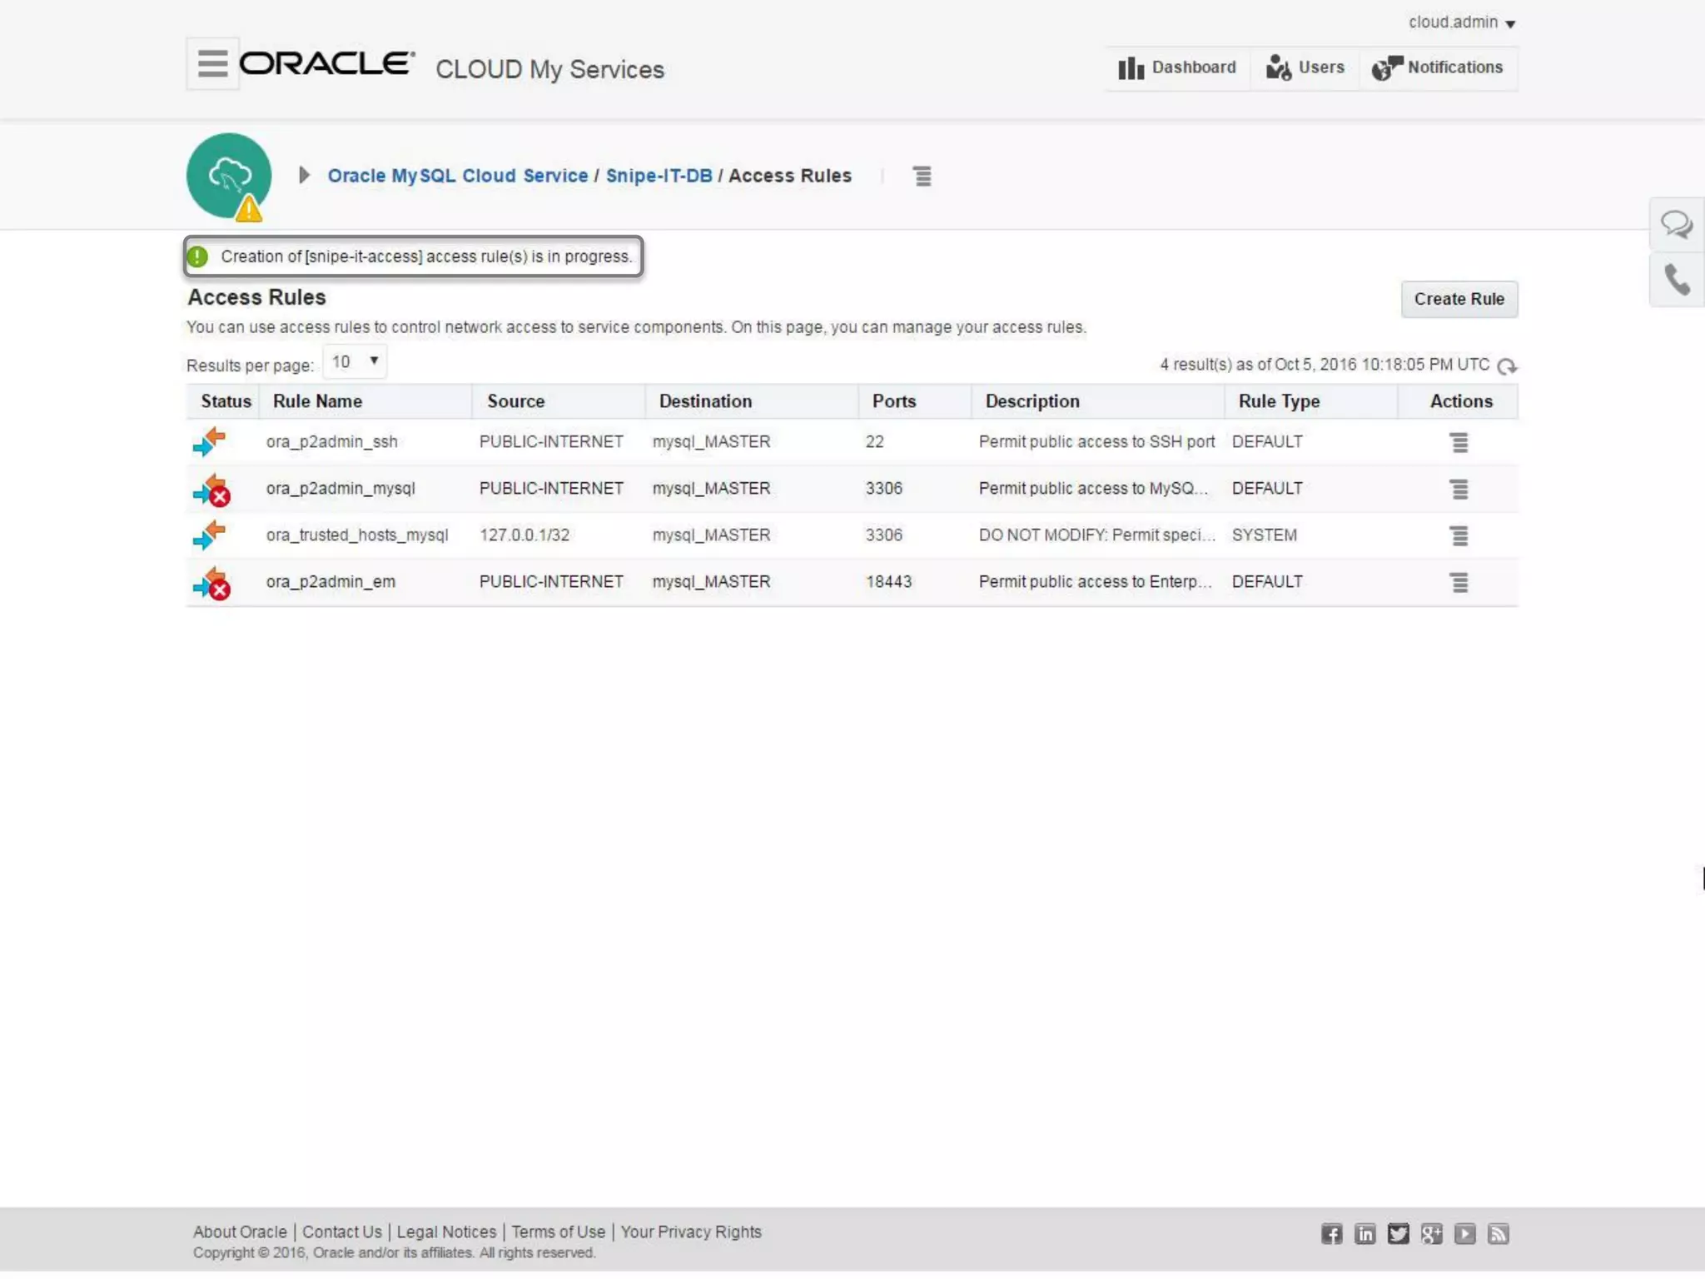Open the RSS feed footer icon
This screenshot has width=1705, height=1279.
click(1499, 1234)
